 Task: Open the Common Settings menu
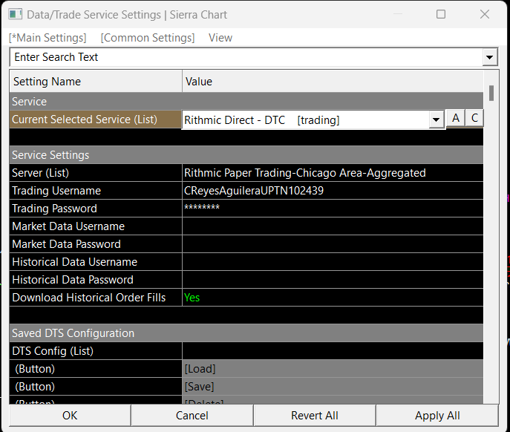(x=147, y=38)
